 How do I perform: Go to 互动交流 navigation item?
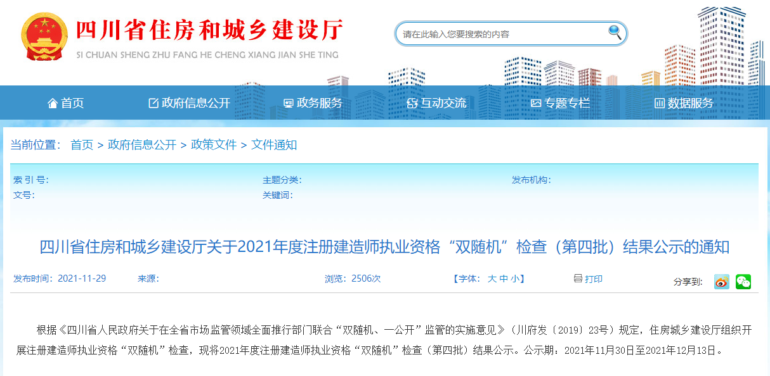(x=436, y=103)
